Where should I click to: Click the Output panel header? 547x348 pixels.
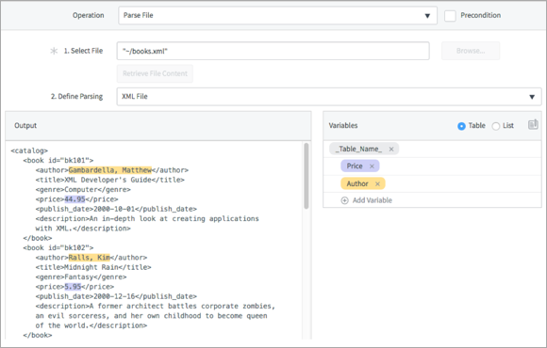pyautogui.click(x=158, y=126)
